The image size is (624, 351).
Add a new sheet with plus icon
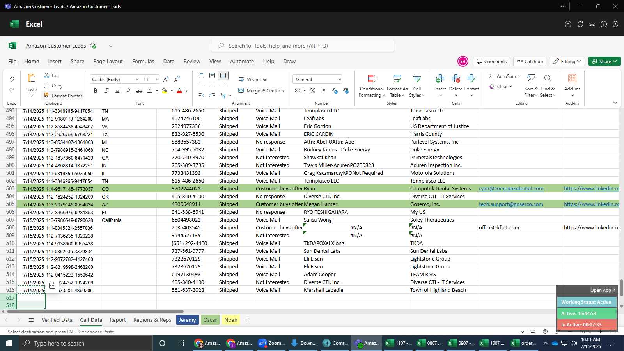point(247,320)
